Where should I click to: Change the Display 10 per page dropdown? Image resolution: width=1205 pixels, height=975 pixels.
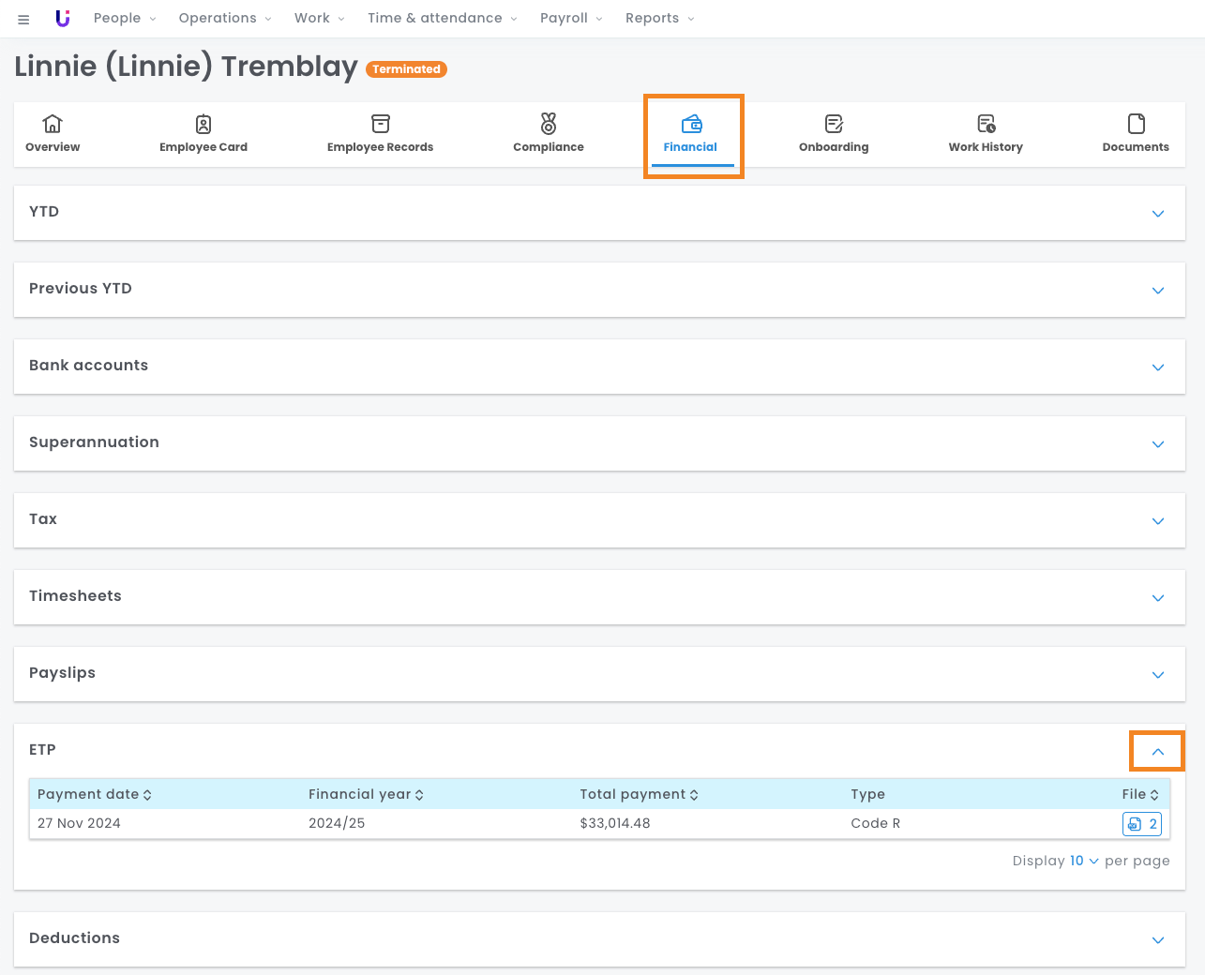tap(1083, 861)
